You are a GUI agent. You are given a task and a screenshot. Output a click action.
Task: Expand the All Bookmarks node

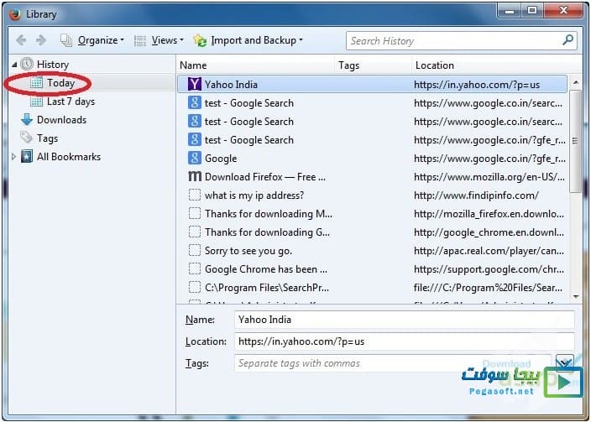tap(14, 157)
